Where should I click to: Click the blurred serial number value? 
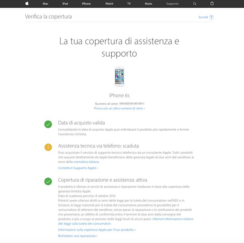[x=132, y=104]
